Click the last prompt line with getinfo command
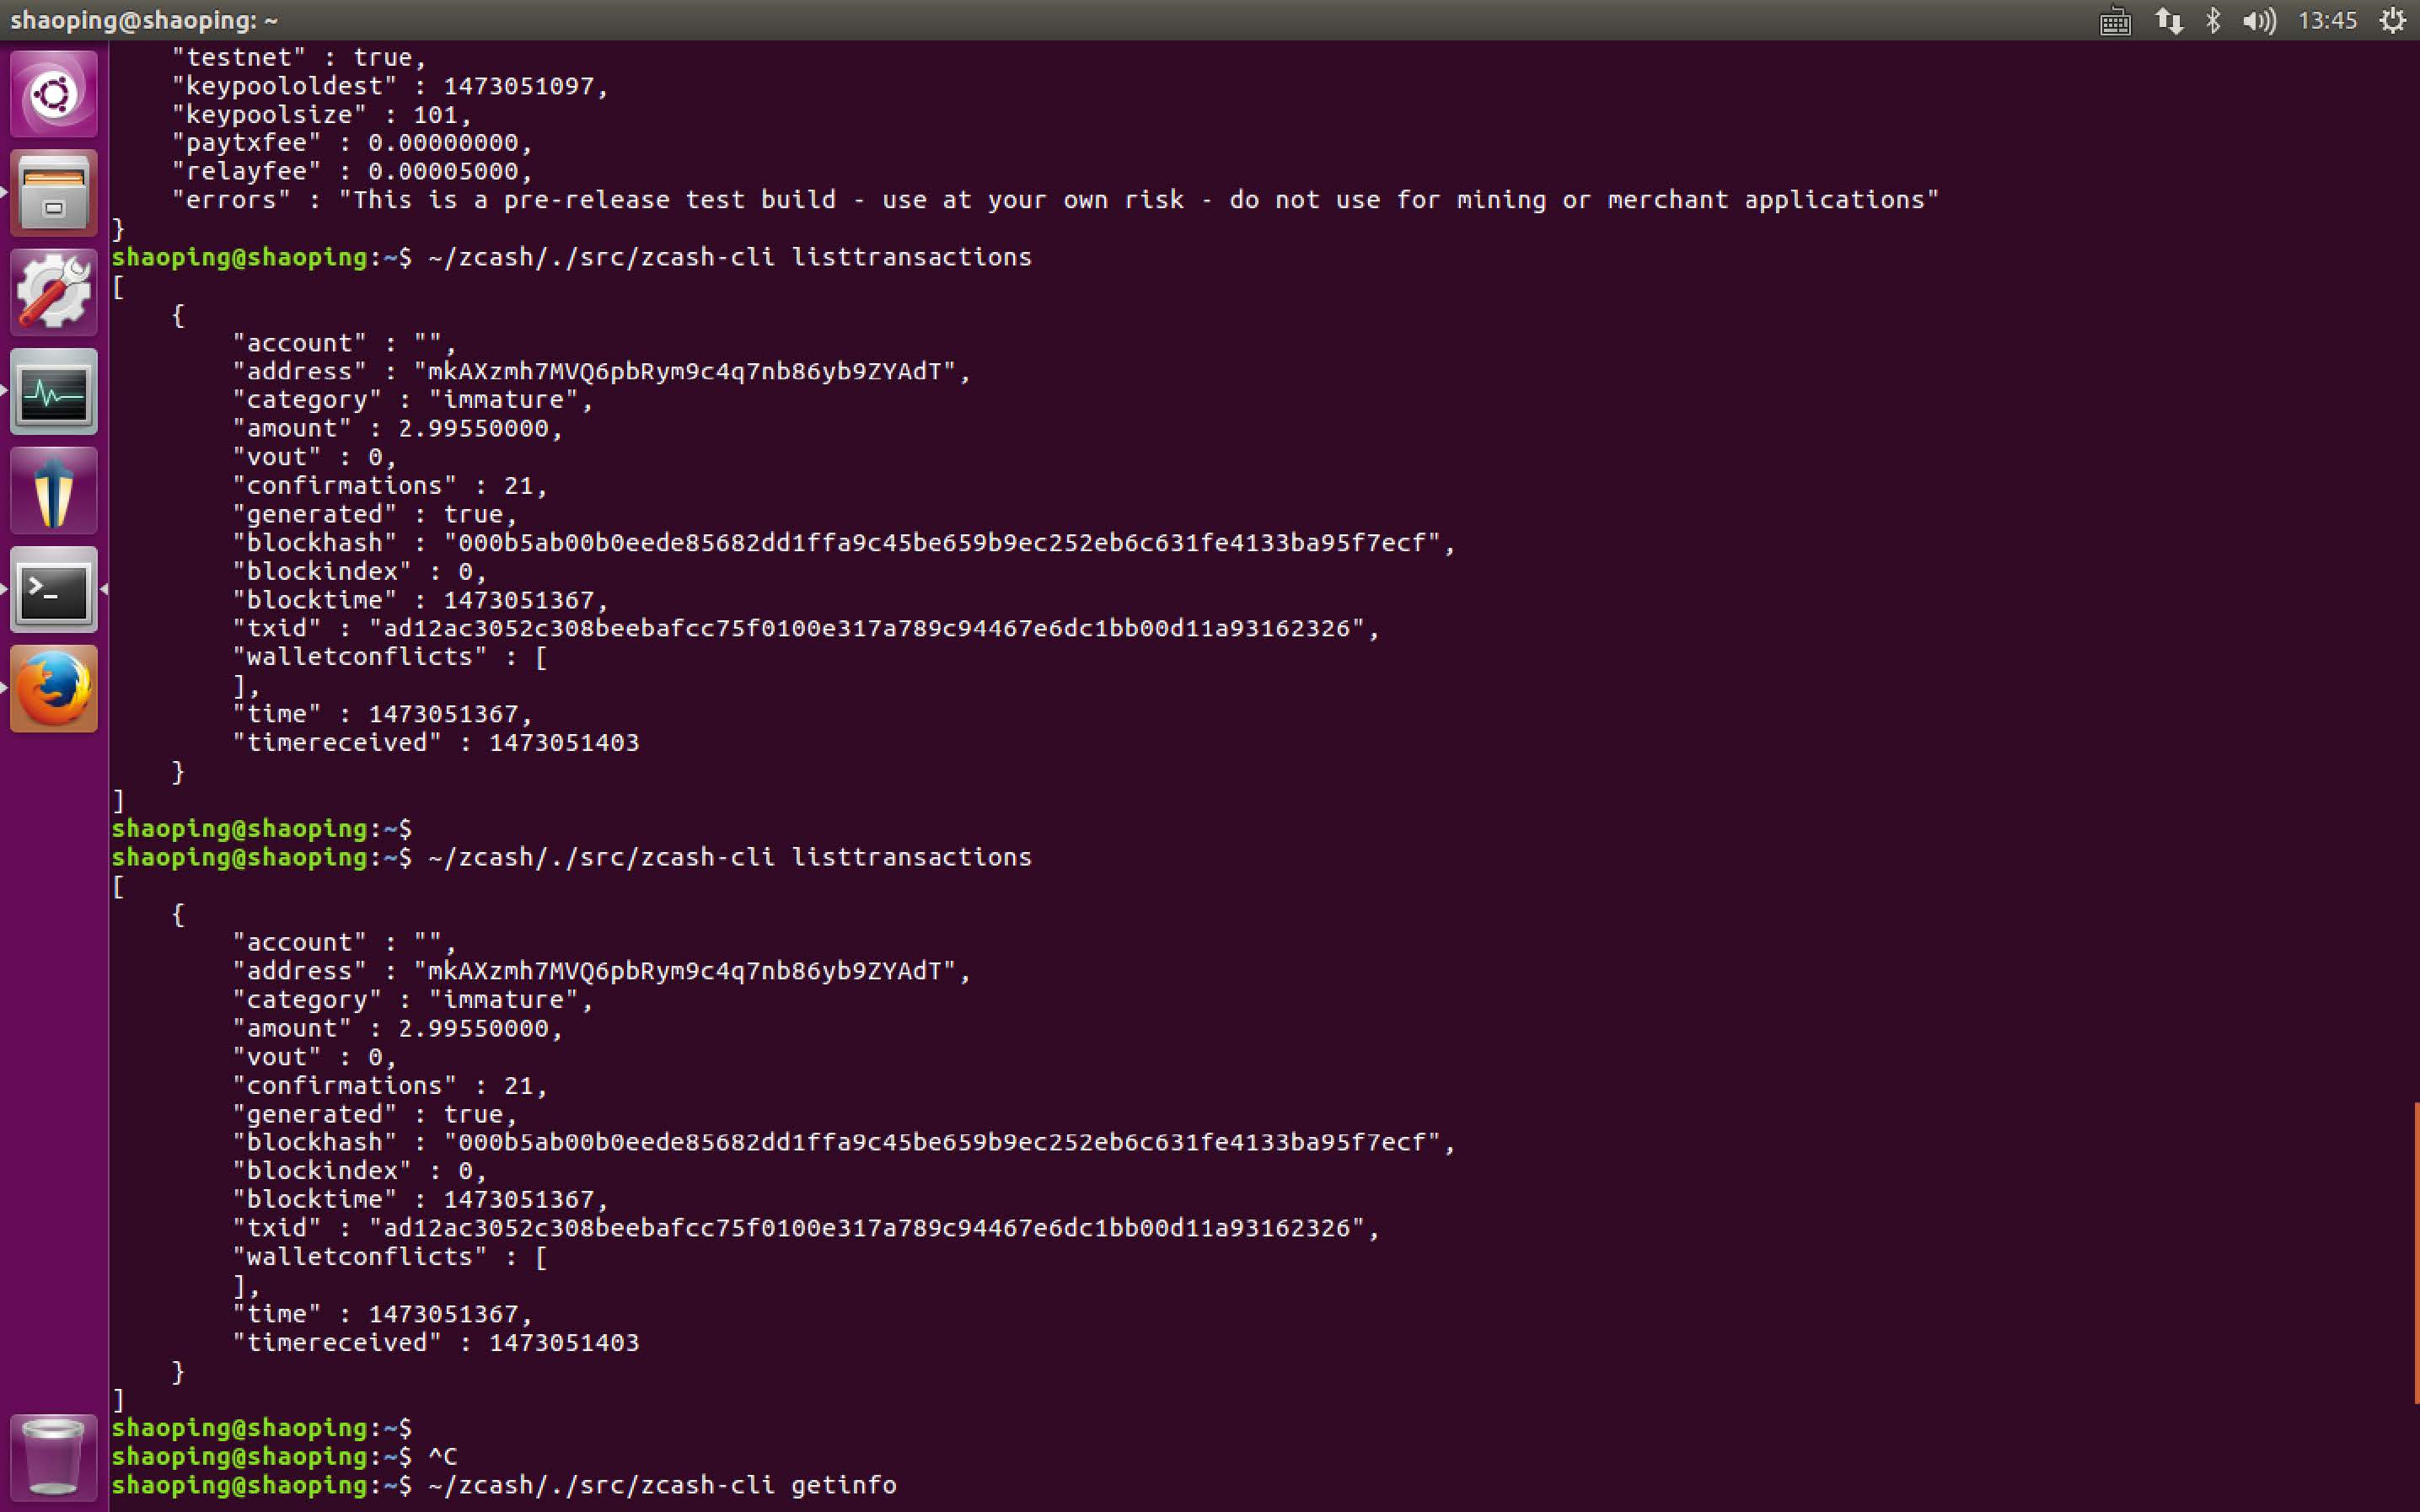Screen dimensions: 2420x1512 tap(660, 1485)
